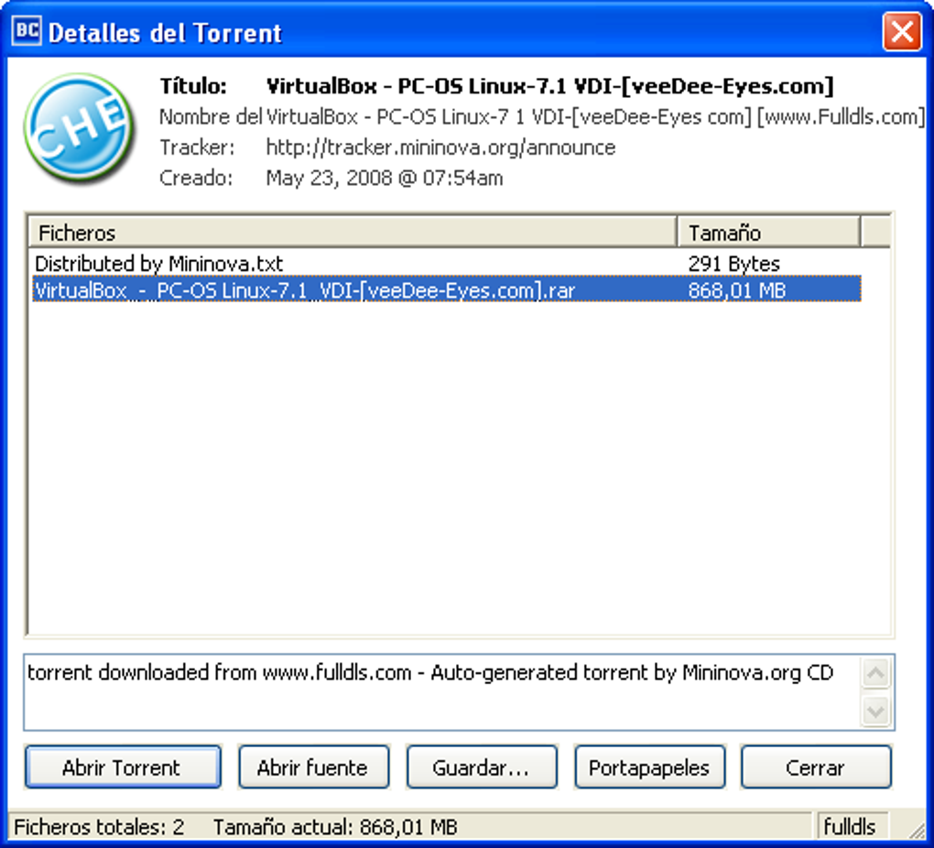Click the 'Tracker:' label

tap(197, 147)
